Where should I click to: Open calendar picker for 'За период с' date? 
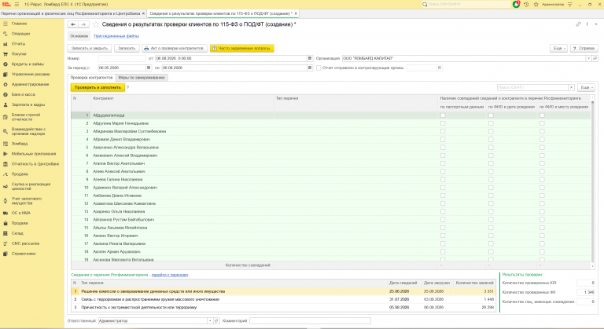coord(149,68)
